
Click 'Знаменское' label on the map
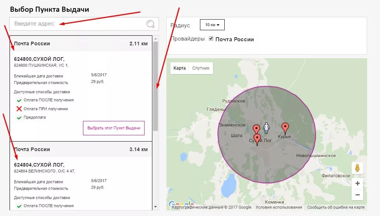coord(232,125)
